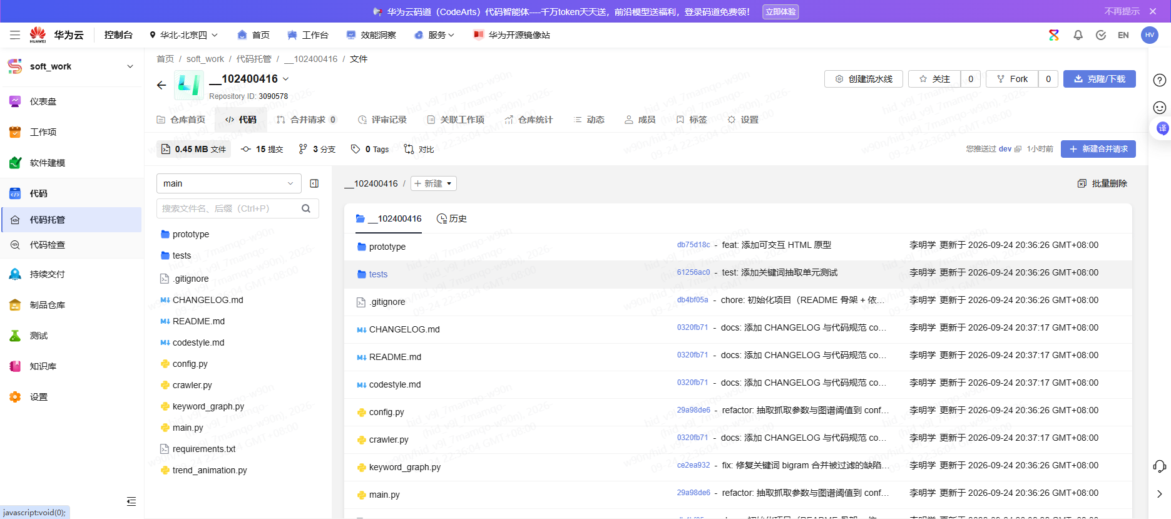The image size is (1171, 519).
Task: Click the smiley feedback icon
Action: pos(1160,108)
